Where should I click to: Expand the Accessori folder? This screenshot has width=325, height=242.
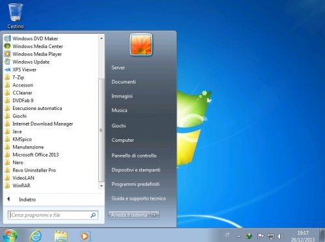[19, 85]
